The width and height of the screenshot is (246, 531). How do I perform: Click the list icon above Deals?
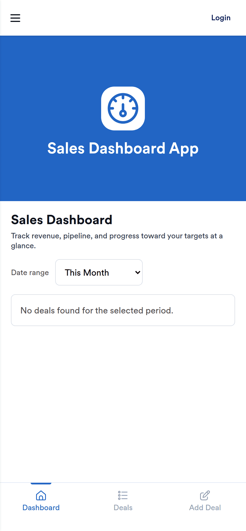tap(123, 495)
